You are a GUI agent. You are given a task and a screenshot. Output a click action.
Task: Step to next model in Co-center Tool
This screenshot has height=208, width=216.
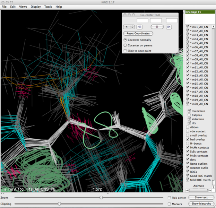tap(169, 27)
